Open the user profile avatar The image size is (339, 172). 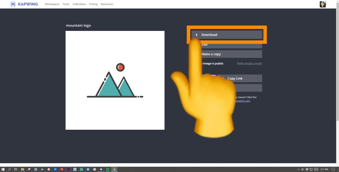(x=323, y=4)
